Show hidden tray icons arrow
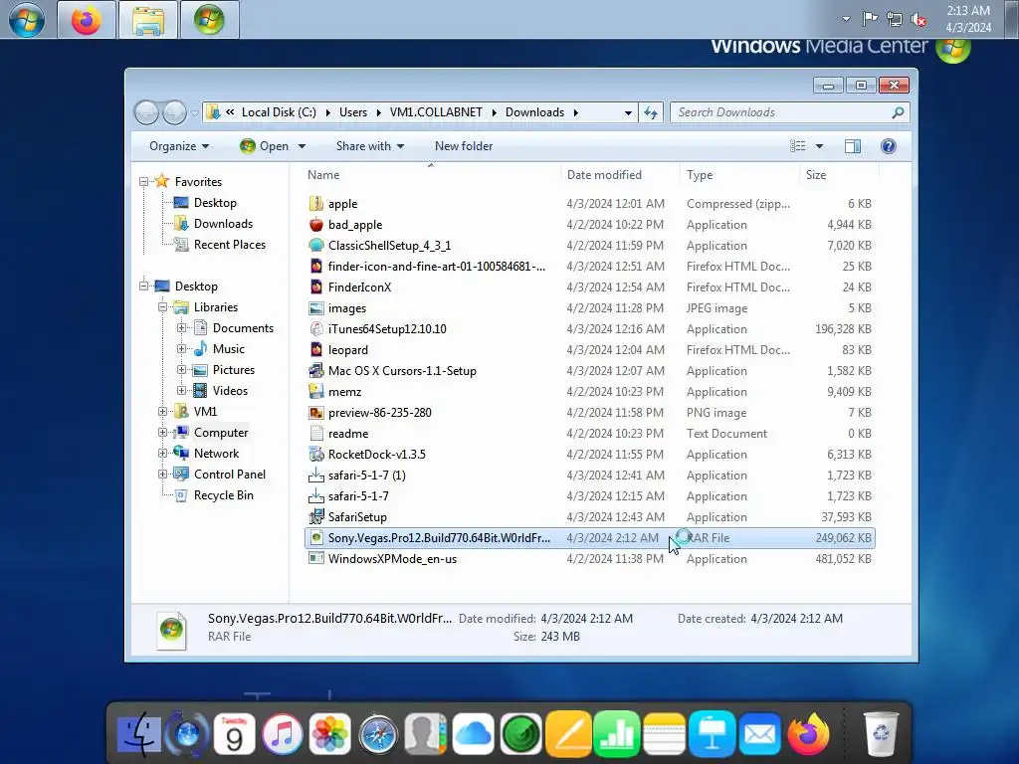This screenshot has width=1019, height=764. (846, 19)
